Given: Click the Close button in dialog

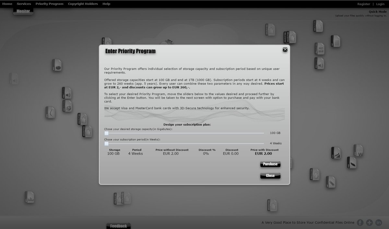Looking at the screenshot, I should [x=270, y=176].
